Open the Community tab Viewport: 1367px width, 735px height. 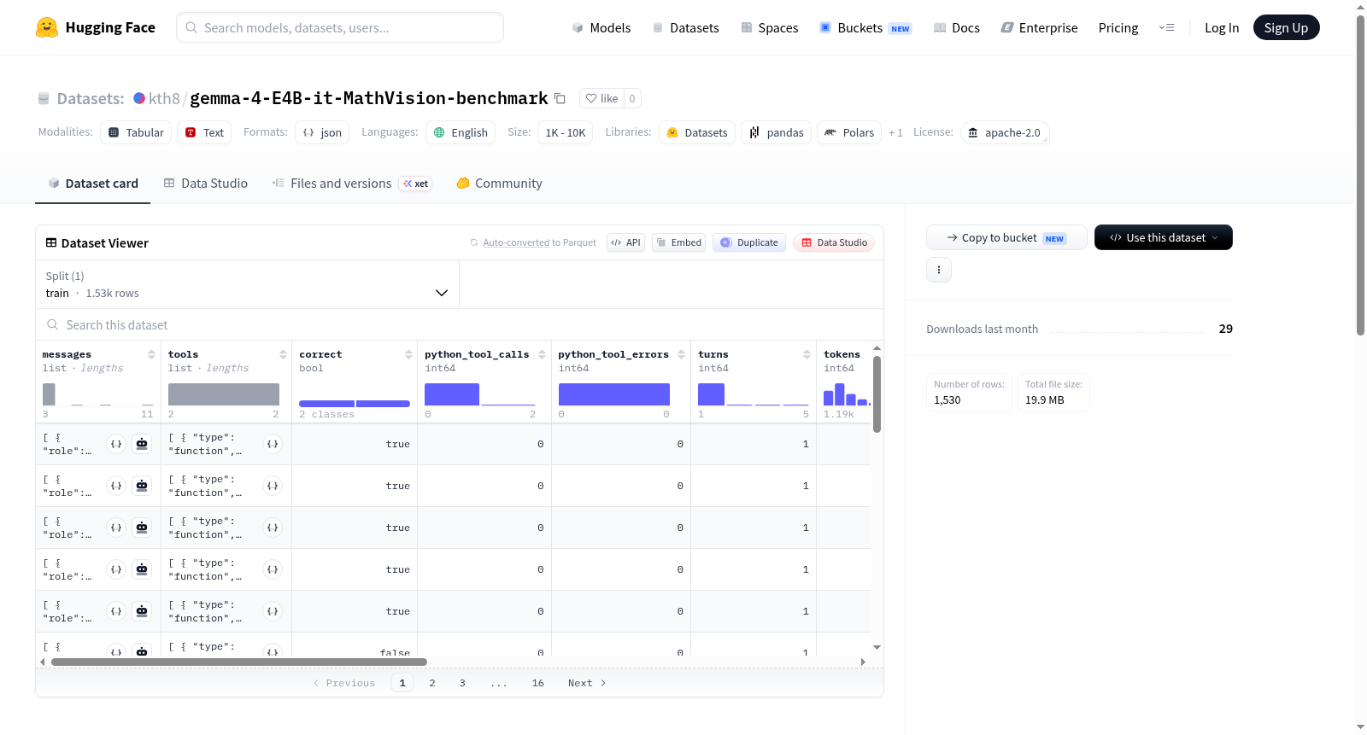coord(500,184)
